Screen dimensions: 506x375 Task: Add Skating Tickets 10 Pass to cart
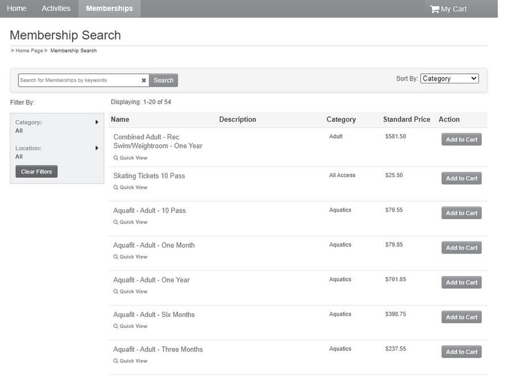click(461, 178)
